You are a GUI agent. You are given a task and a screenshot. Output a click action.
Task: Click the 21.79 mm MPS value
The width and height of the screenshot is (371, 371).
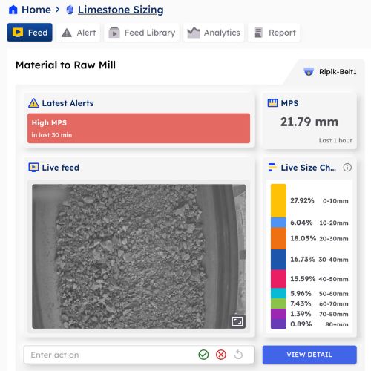tap(309, 122)
